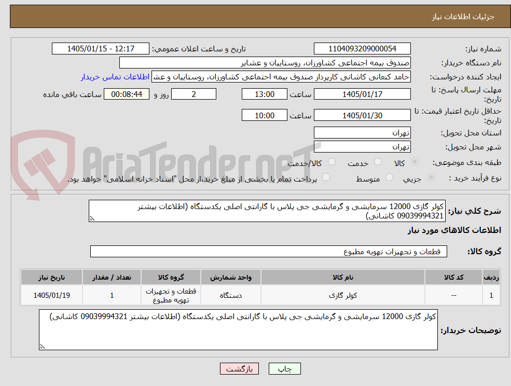Click the شماره نیاز number field
This screenshot has width=511, height=386.
[362, 49]
